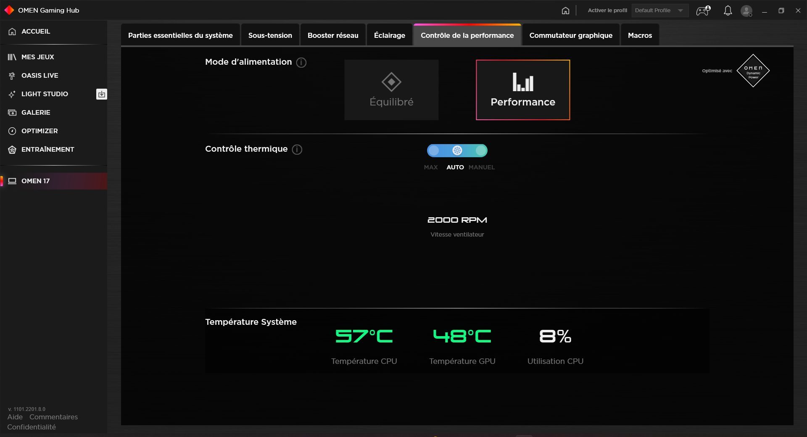Click the 57°C CPU temperature reading
807x437 pixels.
point(364,336)
